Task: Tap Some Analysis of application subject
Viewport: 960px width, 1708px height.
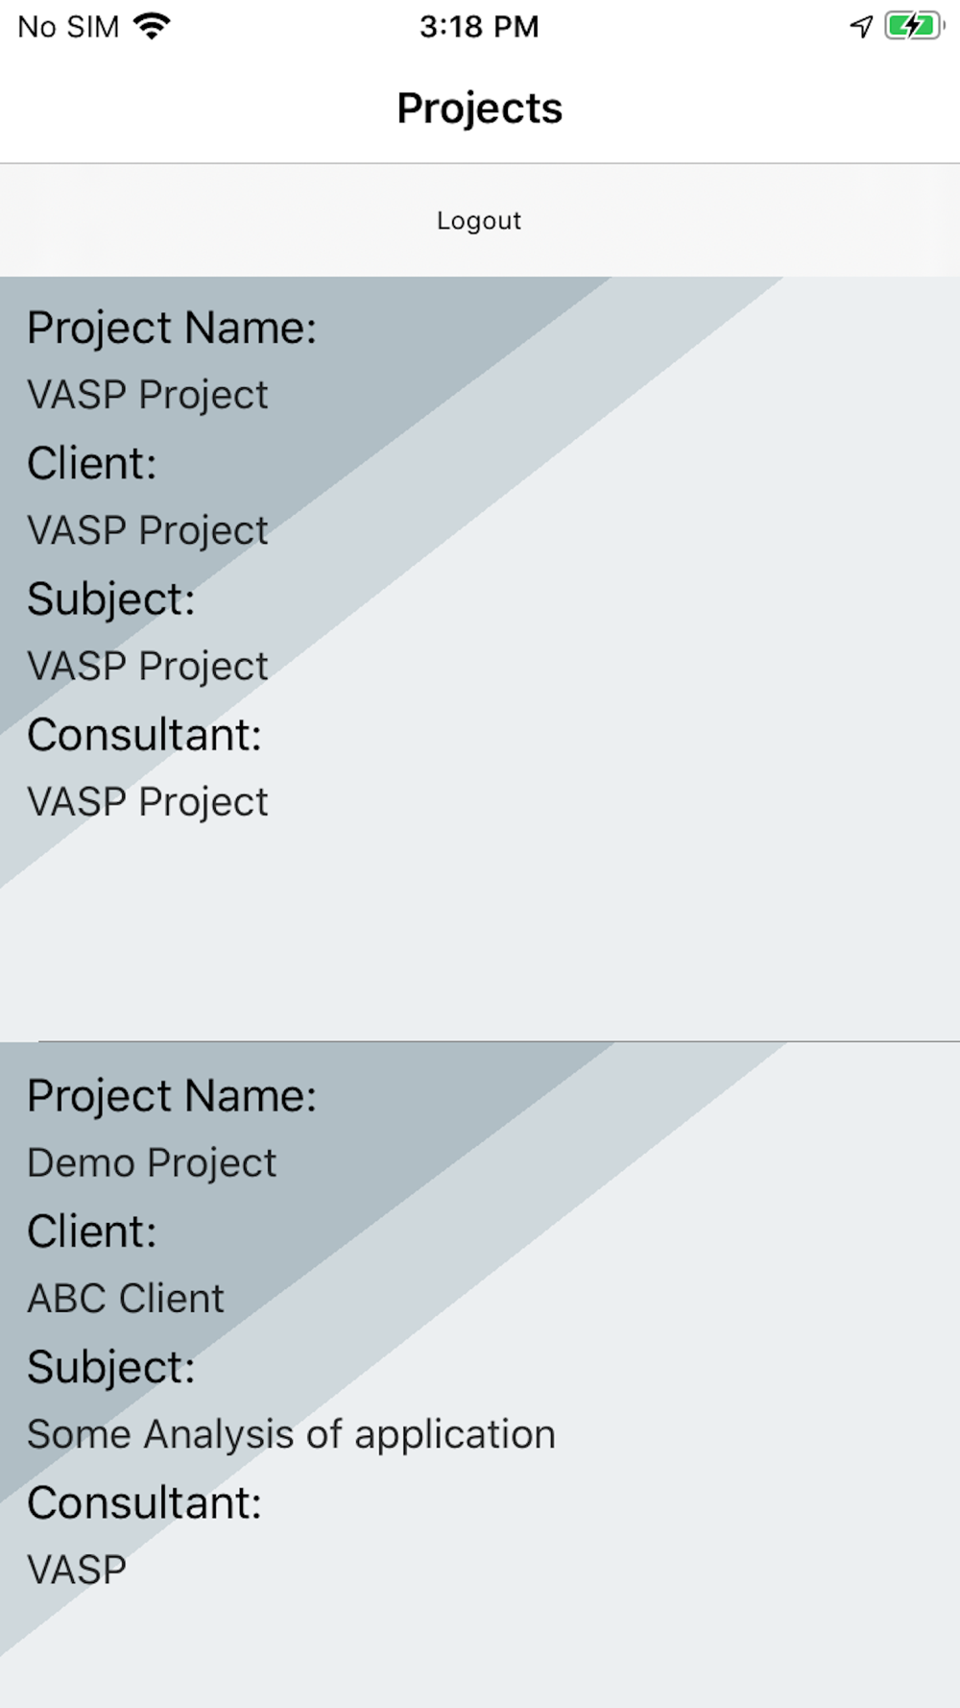Action: 291,1433
